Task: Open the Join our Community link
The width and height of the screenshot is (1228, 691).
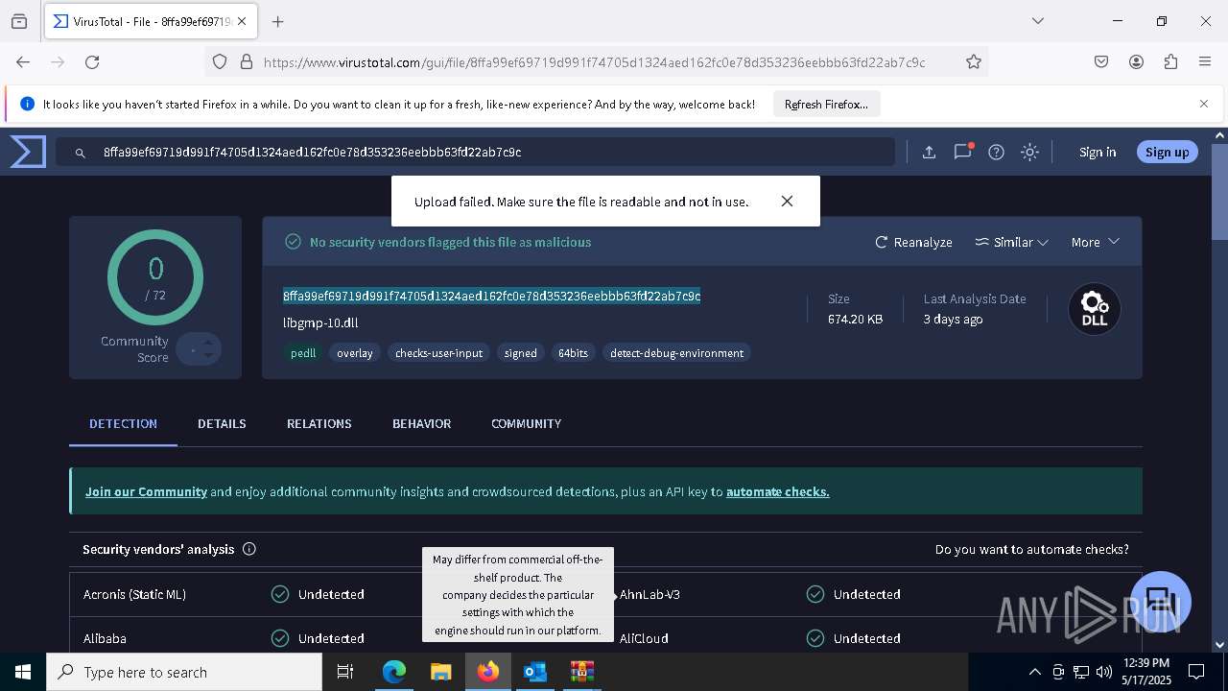Action: [x=146, y=491]
